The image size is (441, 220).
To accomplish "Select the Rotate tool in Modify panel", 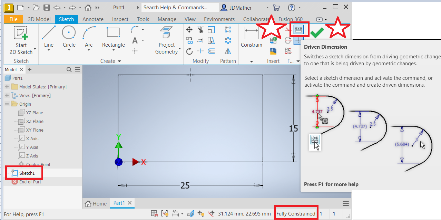I will [189, 51].
